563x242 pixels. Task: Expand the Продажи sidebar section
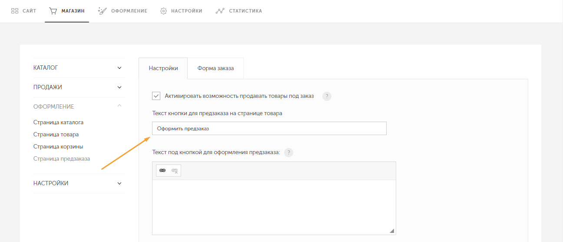[119, 87]
